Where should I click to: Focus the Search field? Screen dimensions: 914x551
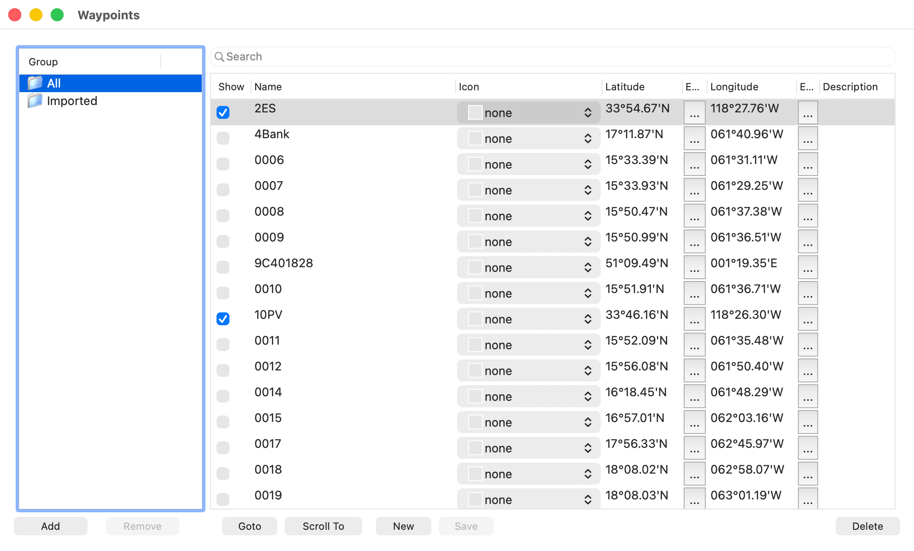553,57
